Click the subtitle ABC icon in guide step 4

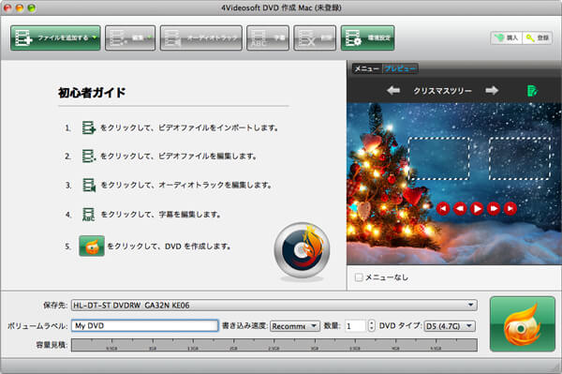coord(89,215)
